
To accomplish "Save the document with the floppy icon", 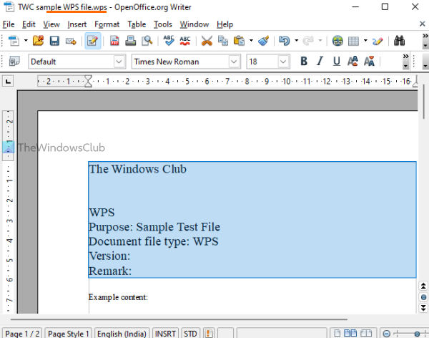I will pyautogui.click(x=54, y=41).
